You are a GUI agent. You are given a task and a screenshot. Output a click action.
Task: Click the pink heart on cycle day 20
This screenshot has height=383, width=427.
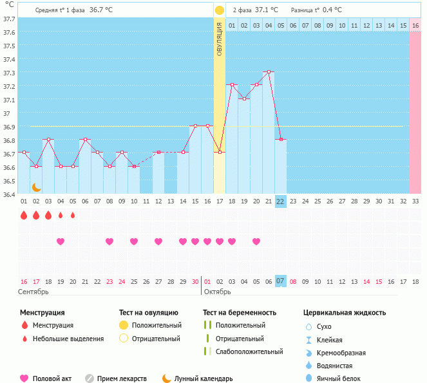(x=256, y=241)
